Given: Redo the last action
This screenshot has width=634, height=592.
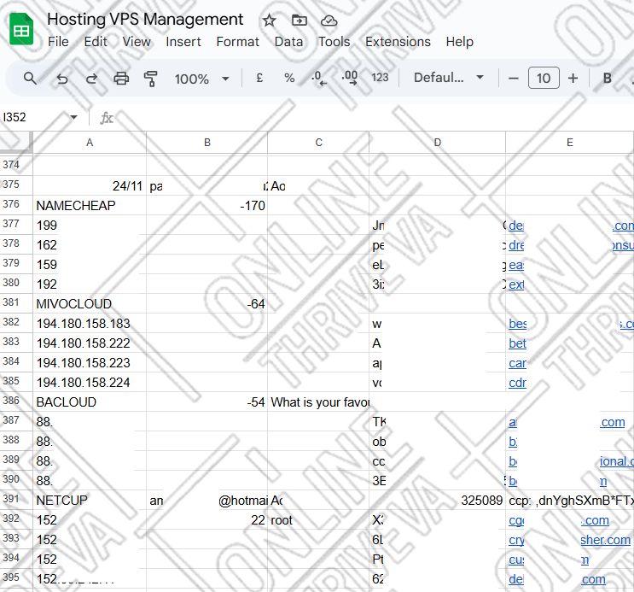Looking at the screenshot, I should [91, 78].
